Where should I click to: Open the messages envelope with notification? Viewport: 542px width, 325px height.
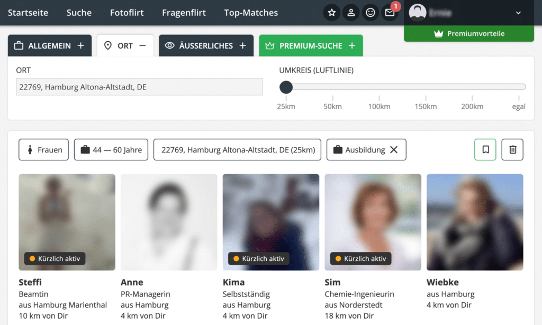(390, 12)
